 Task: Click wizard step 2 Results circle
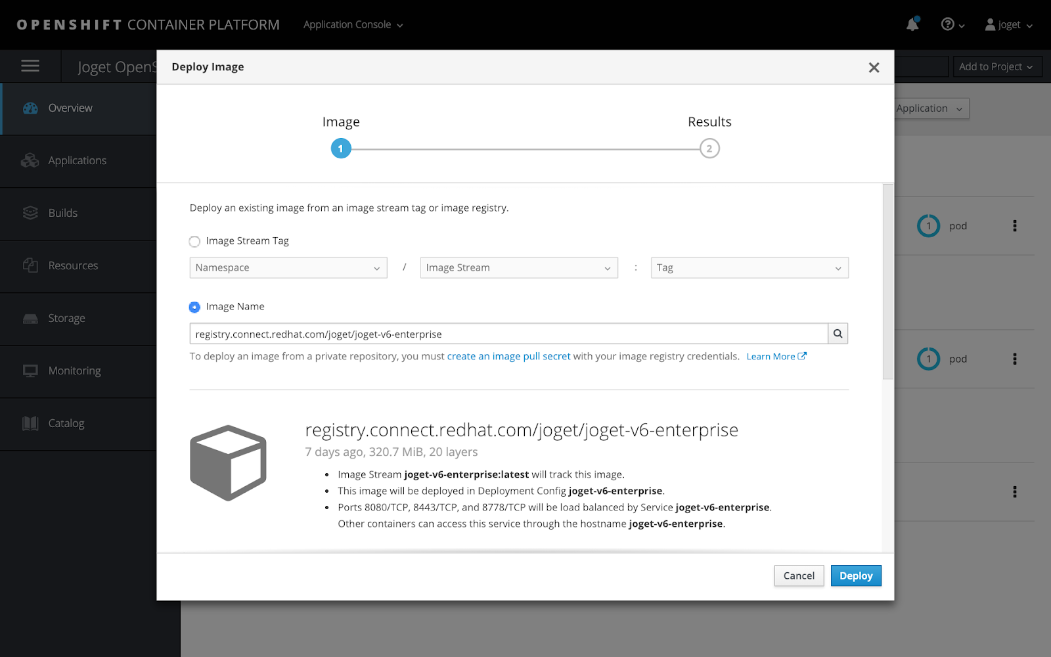pos(709,148)
